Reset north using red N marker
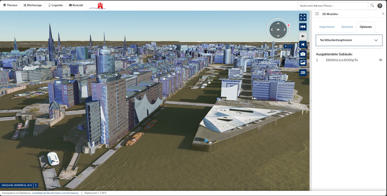The height and width of the screenshot is (196, 387). click(x=289, y=25)
